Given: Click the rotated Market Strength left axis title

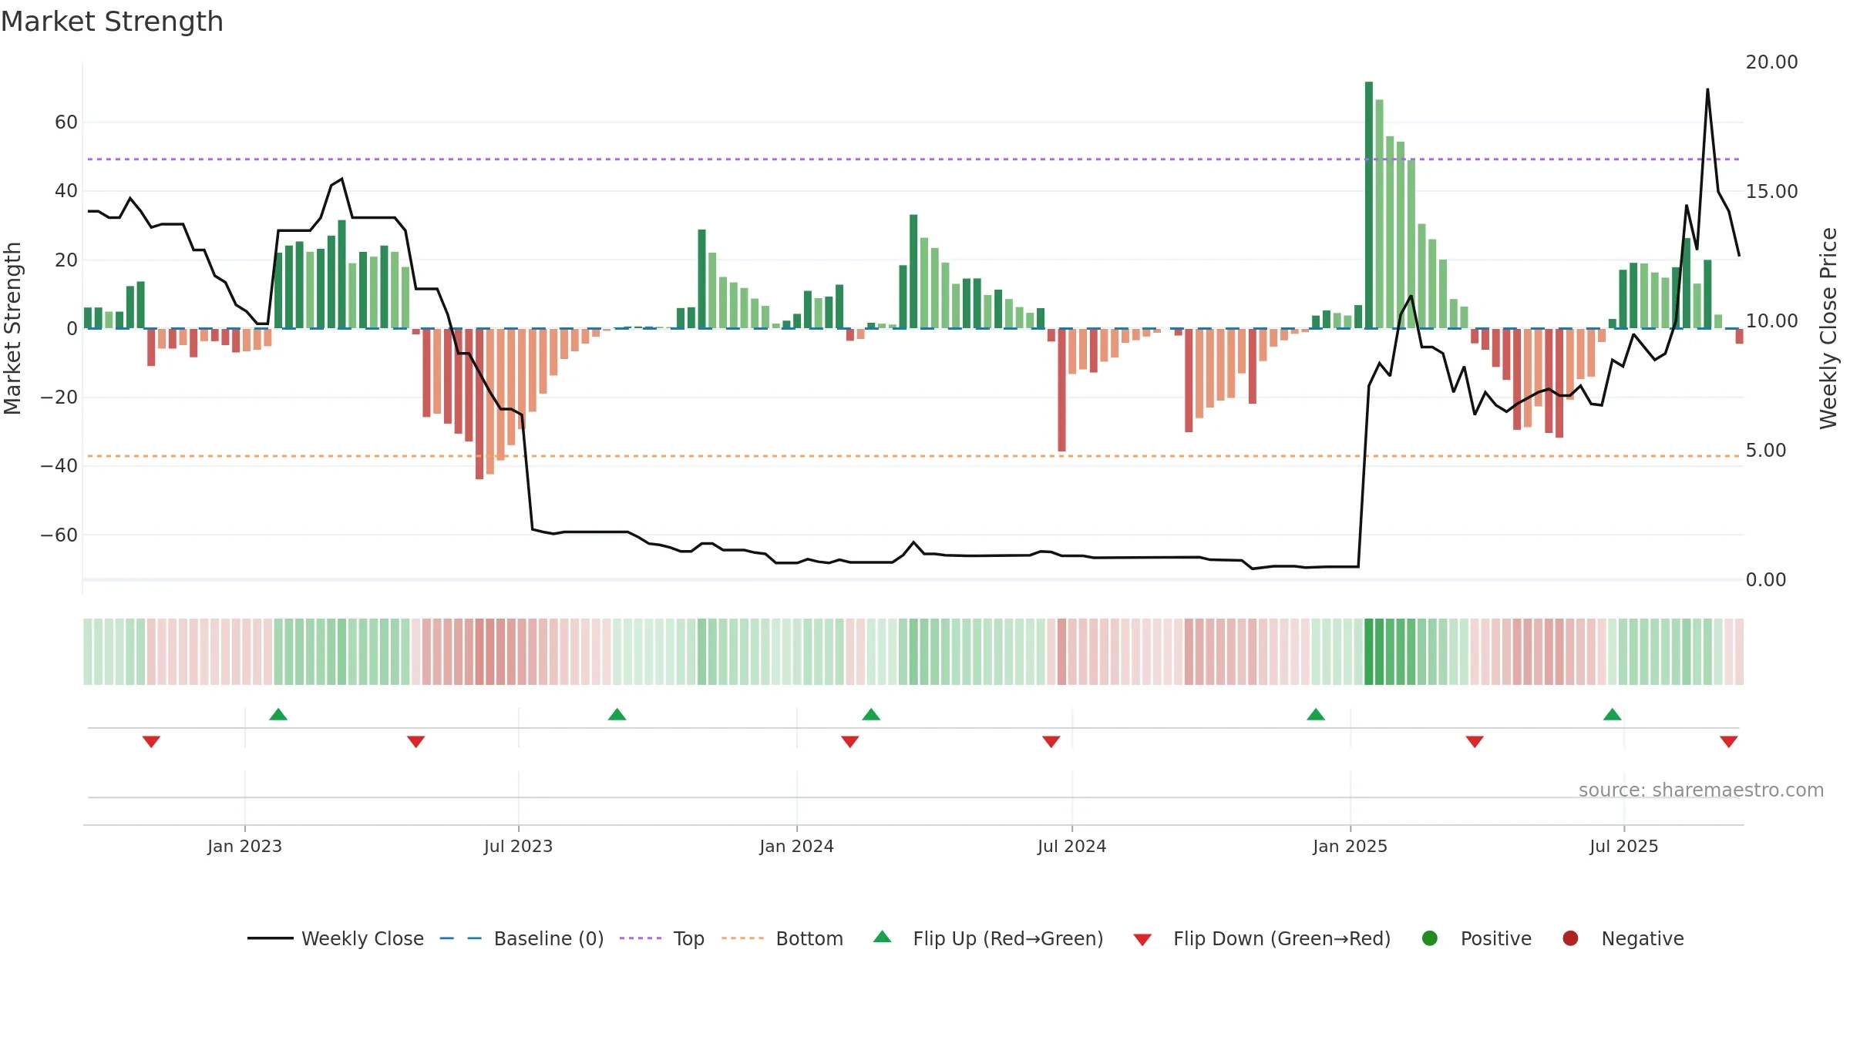Looking at the screenshot, I should [12, 328].
